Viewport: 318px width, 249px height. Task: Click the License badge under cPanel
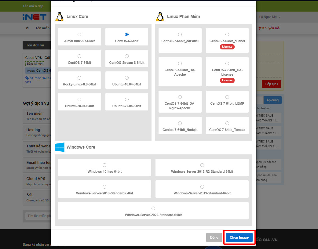pyautogui.click(x=227, y=47)
